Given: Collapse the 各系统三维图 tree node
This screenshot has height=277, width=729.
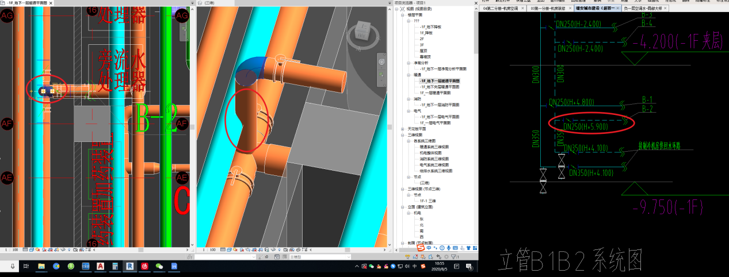Looking at the screenshot, I should coord(408,141).
